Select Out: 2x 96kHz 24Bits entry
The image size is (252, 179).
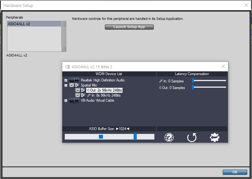[104, 90]
